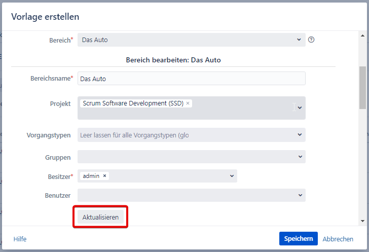Open the Bereich dropdown showing Das Auto

pos(192,40)
